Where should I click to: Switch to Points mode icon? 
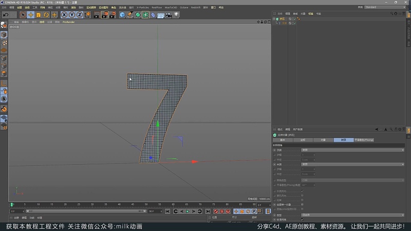[x=4, y=58]
